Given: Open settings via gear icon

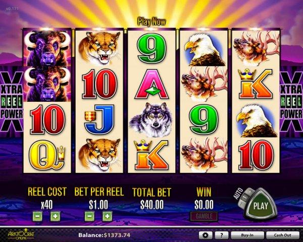Looking at the screenshot, I should [x=206, y=235].
